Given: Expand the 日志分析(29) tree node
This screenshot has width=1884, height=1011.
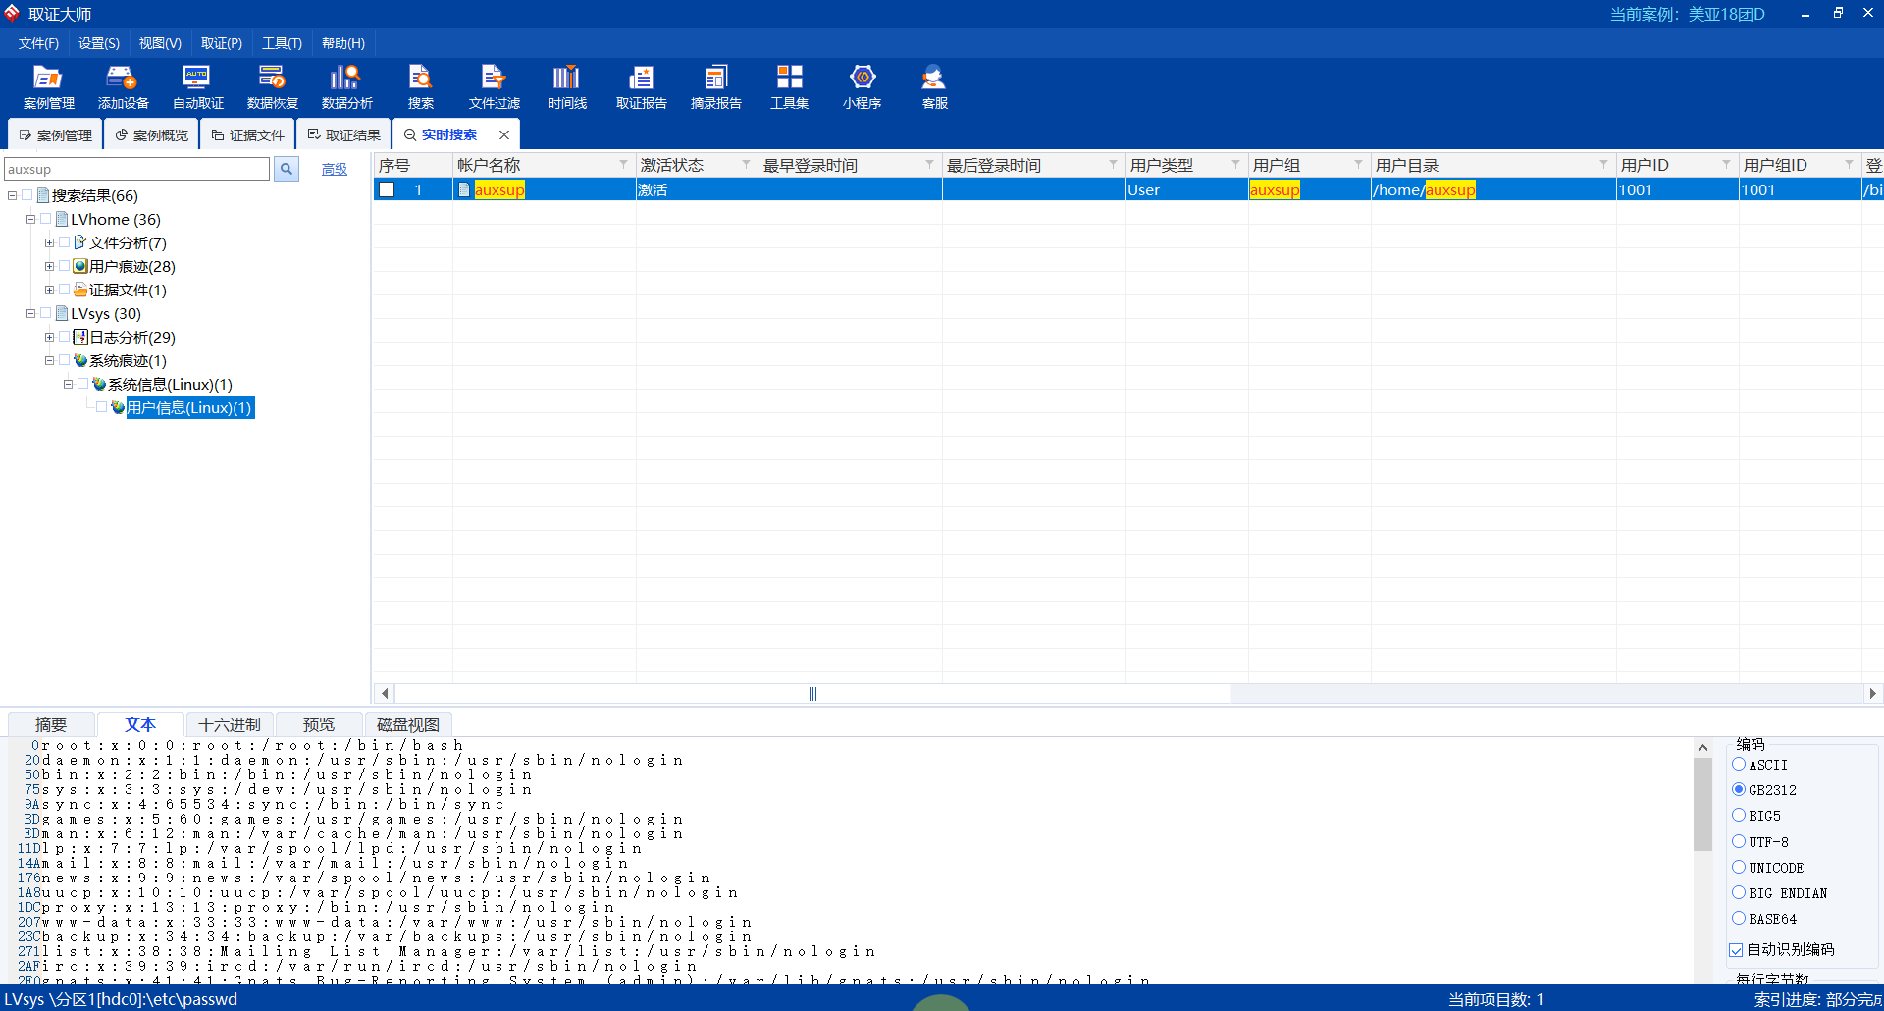Looking at the screenshot, I should click(49, 338).
